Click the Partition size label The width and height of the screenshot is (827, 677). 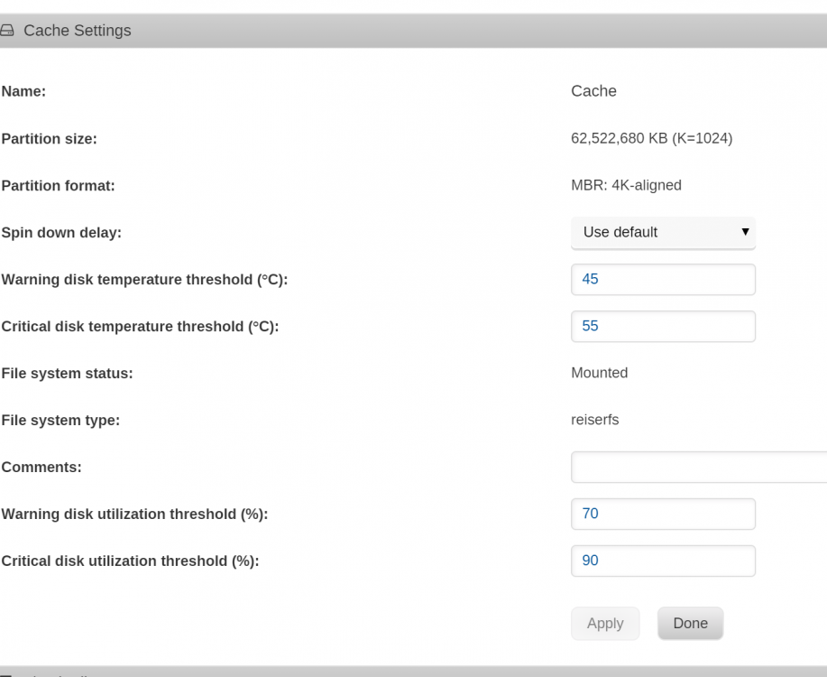coord(49,139)
